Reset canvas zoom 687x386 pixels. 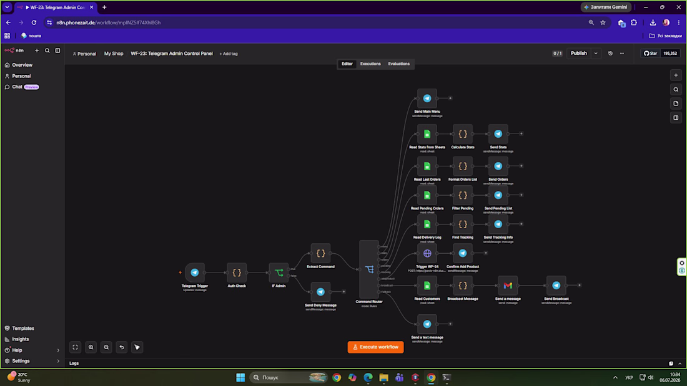122,347
